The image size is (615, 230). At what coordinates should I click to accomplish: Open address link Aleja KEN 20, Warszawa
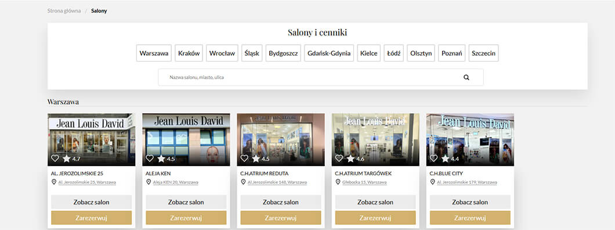point(176,182)
